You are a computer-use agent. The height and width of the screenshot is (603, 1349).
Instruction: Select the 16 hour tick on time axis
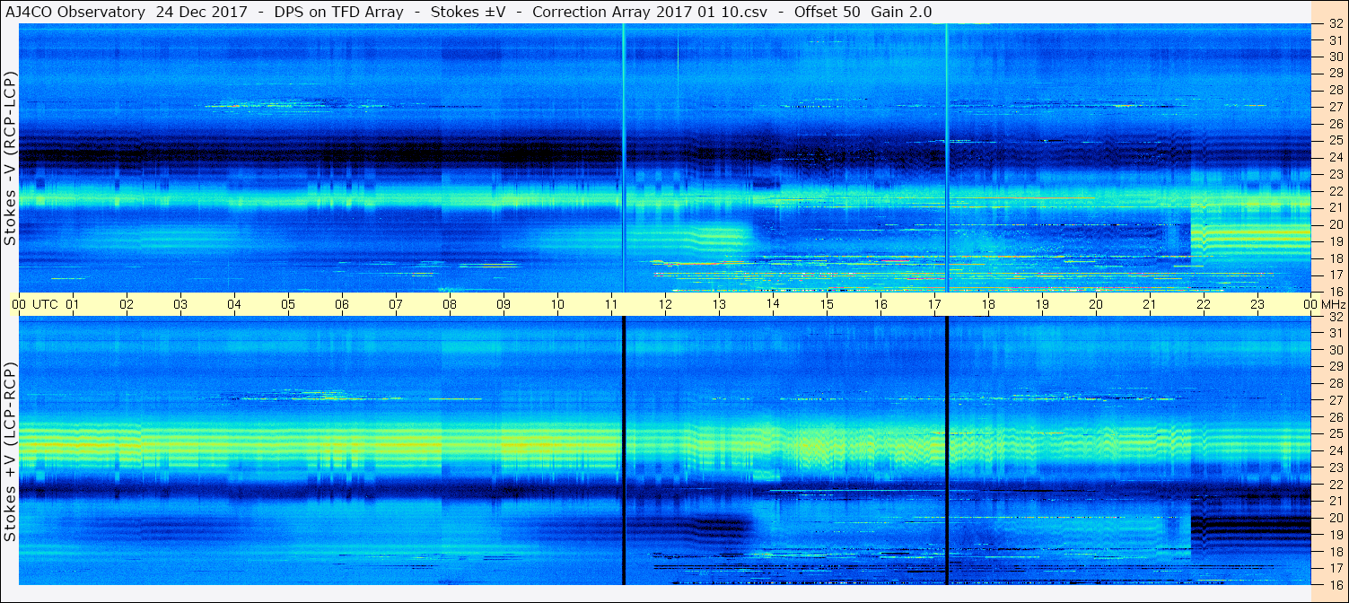(880, 304)
